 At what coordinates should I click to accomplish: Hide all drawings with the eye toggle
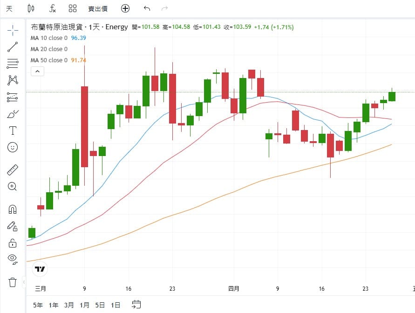click(x=13, y=259)
